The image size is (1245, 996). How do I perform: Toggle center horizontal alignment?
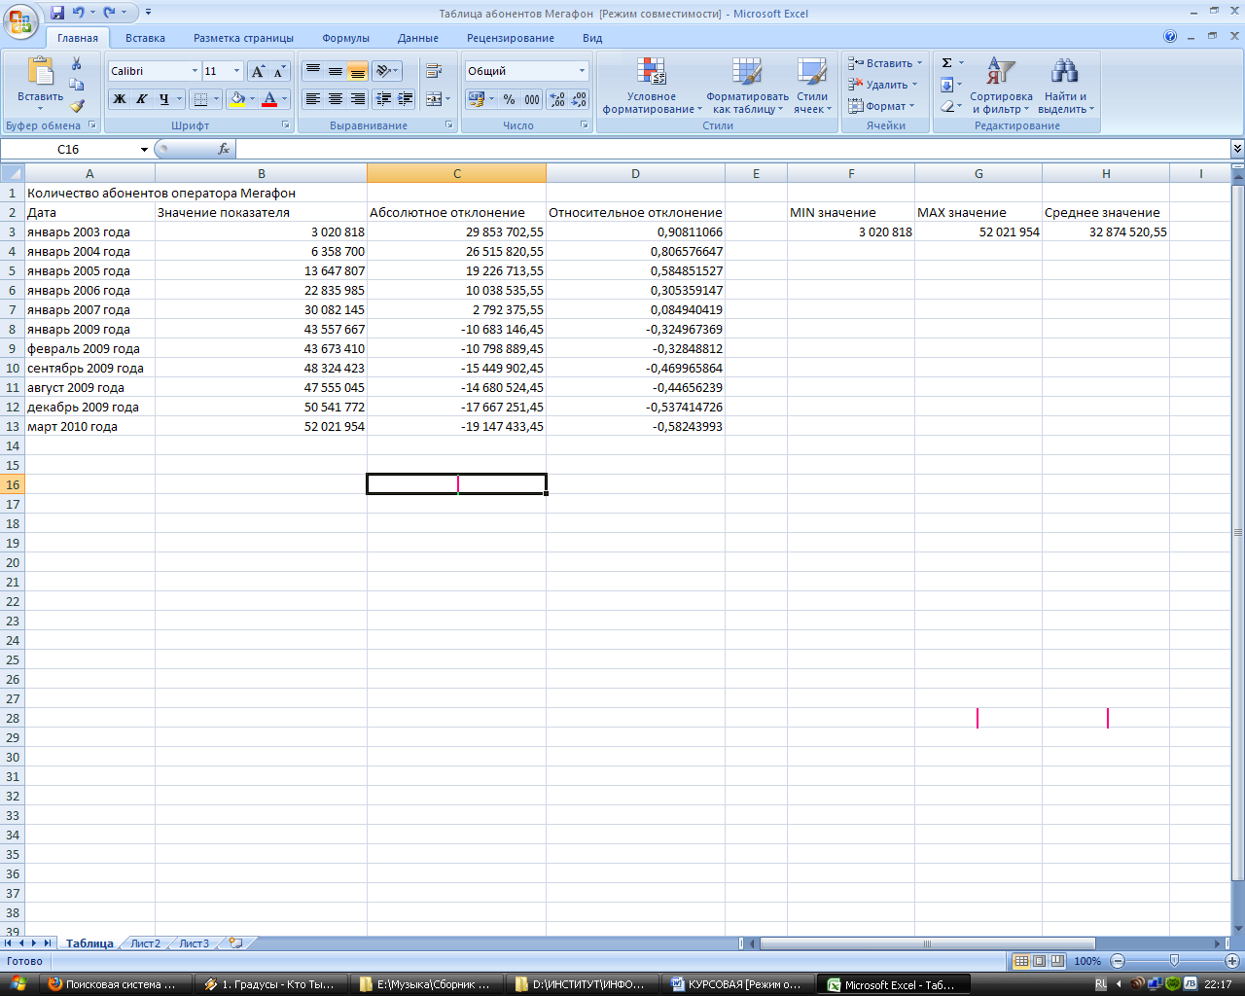(336, 99)
